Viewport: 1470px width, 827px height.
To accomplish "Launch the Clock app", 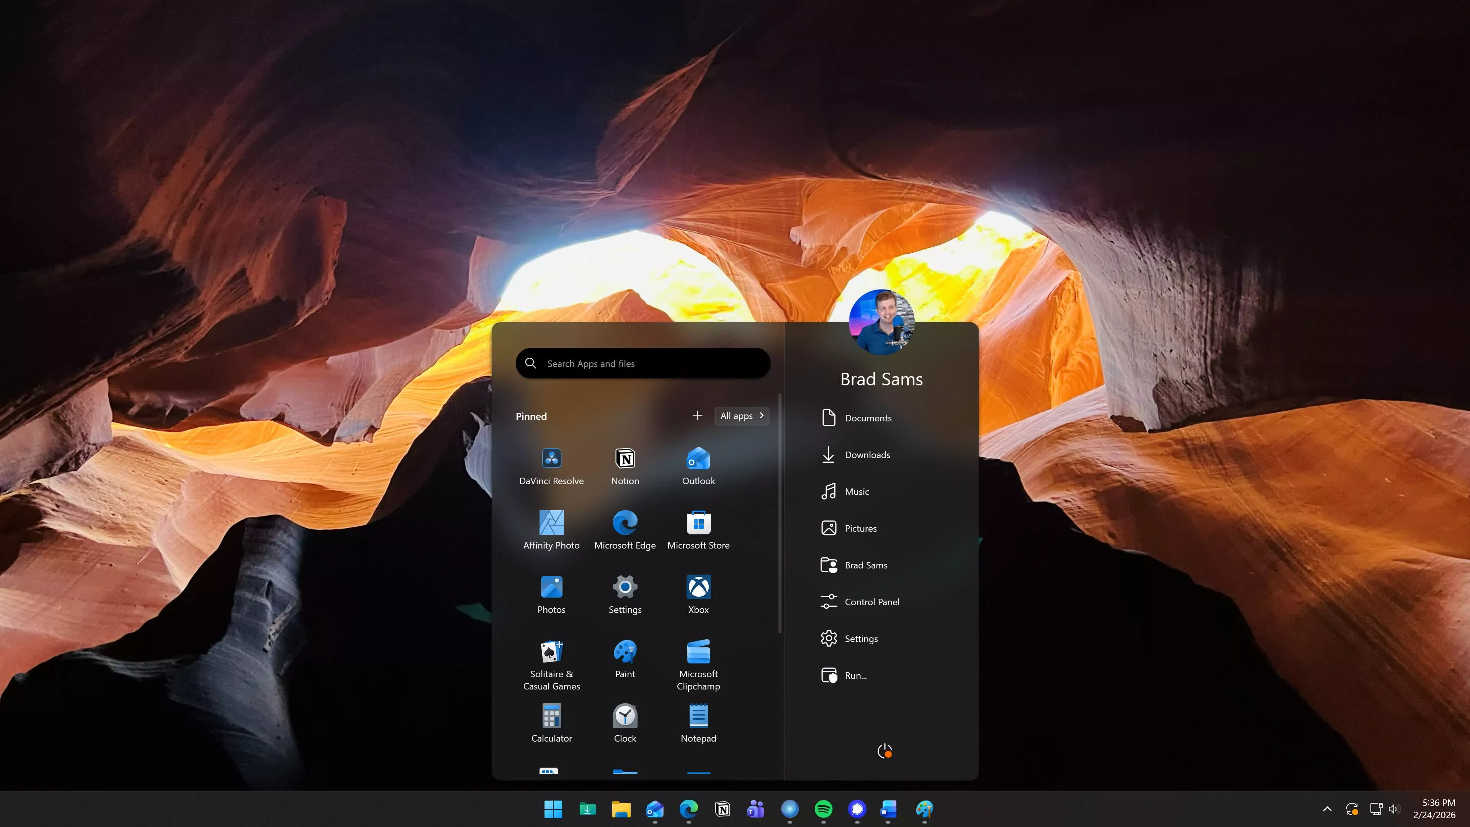I will pos(625,724).
